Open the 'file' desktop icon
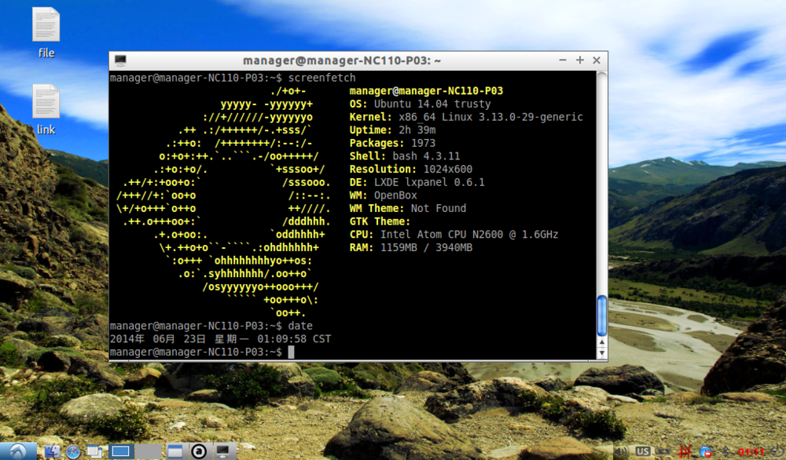Viewport: 786px width, 460px height. (x=46, y=32)
